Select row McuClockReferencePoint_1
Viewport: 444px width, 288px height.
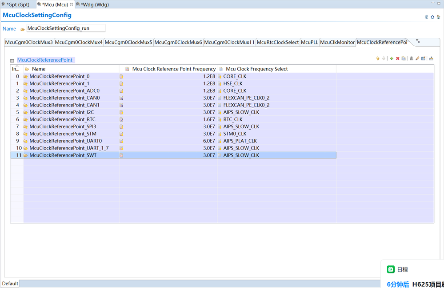point(173,84)
